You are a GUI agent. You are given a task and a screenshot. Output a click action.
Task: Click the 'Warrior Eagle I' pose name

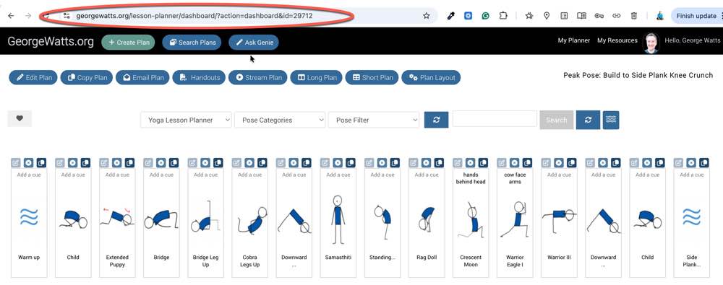coord(515,261)
